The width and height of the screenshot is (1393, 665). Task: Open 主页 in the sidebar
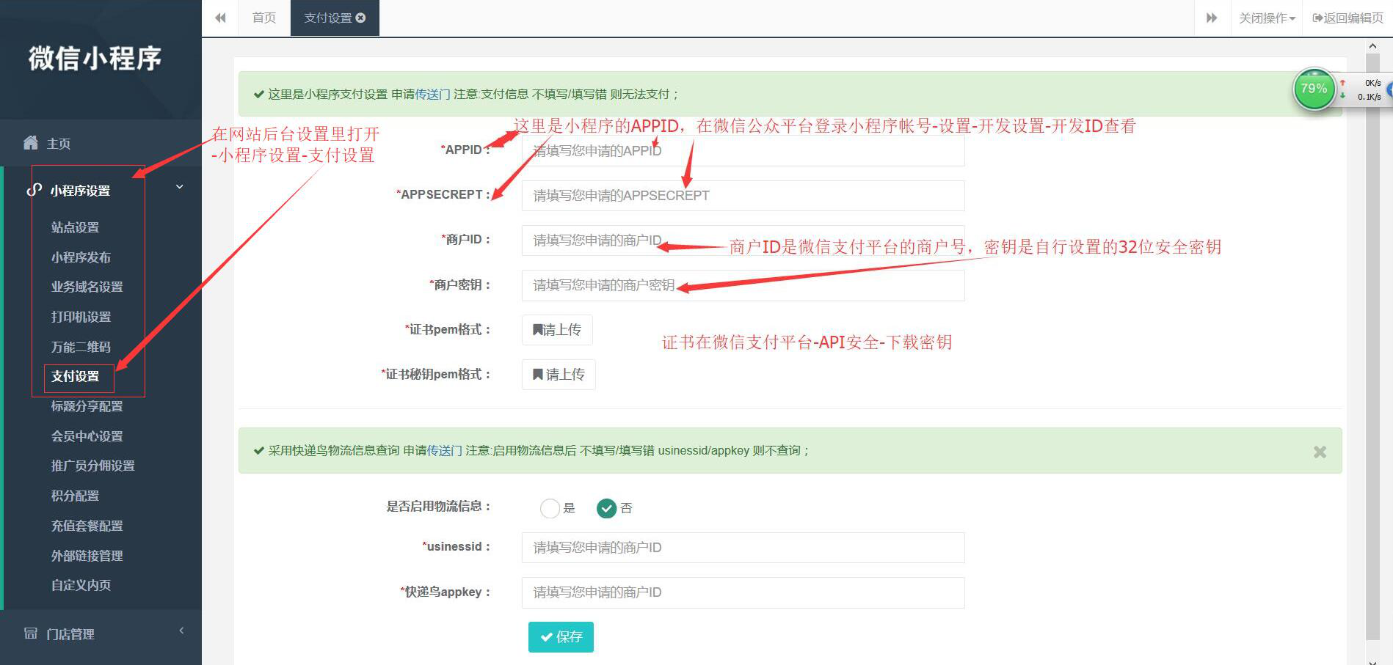[x=59, y=144]
